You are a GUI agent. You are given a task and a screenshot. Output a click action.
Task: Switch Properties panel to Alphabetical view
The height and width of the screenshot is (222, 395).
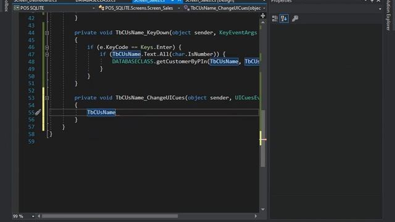[x=284, y=18]
